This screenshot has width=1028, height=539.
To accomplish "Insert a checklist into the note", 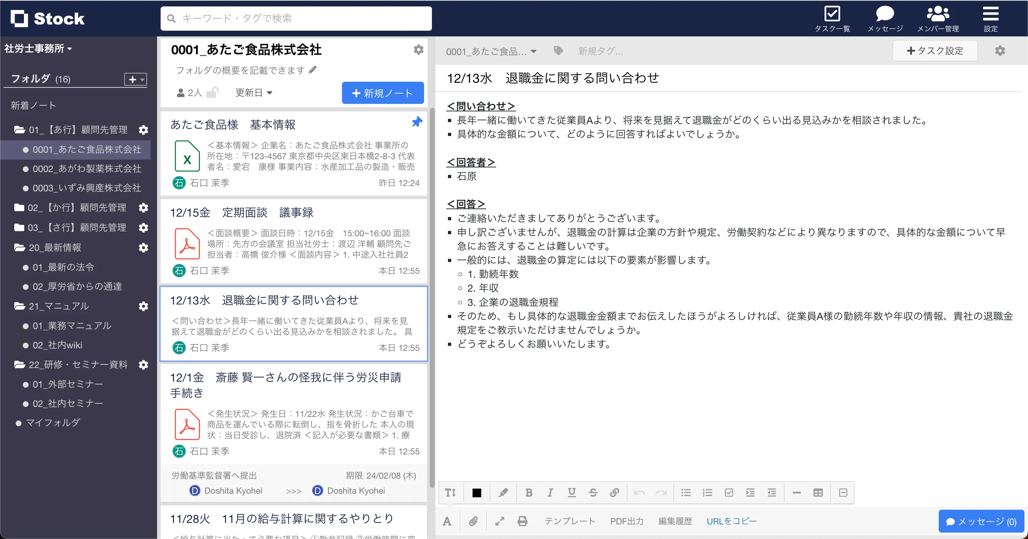I will [x=729, y=492].
